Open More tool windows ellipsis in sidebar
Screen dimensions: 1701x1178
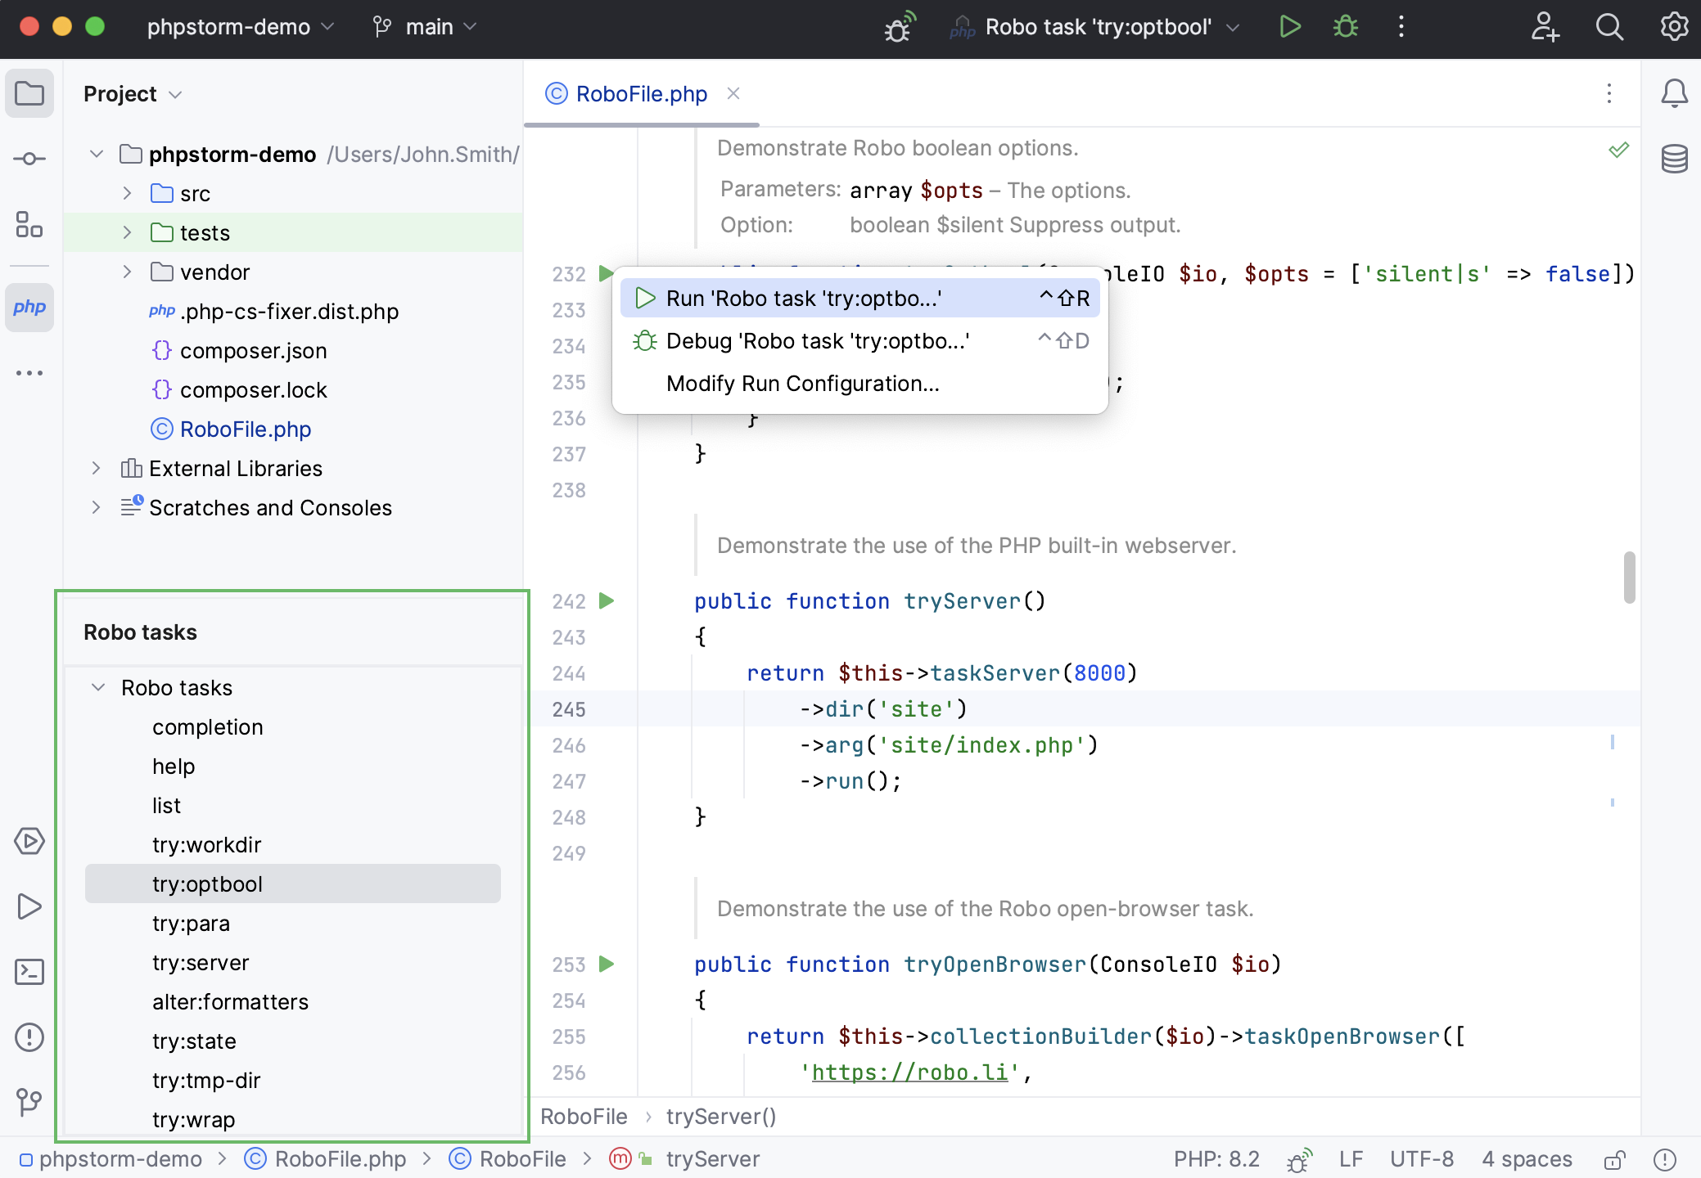pos(29,373)
